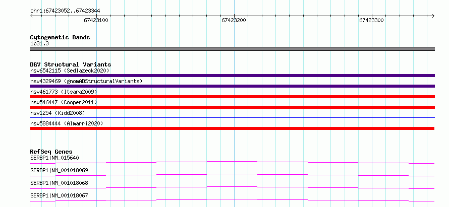Click the nsv546447 (Cooper2011) label
This screenshot has width=449, height=207.
(64, 102)
